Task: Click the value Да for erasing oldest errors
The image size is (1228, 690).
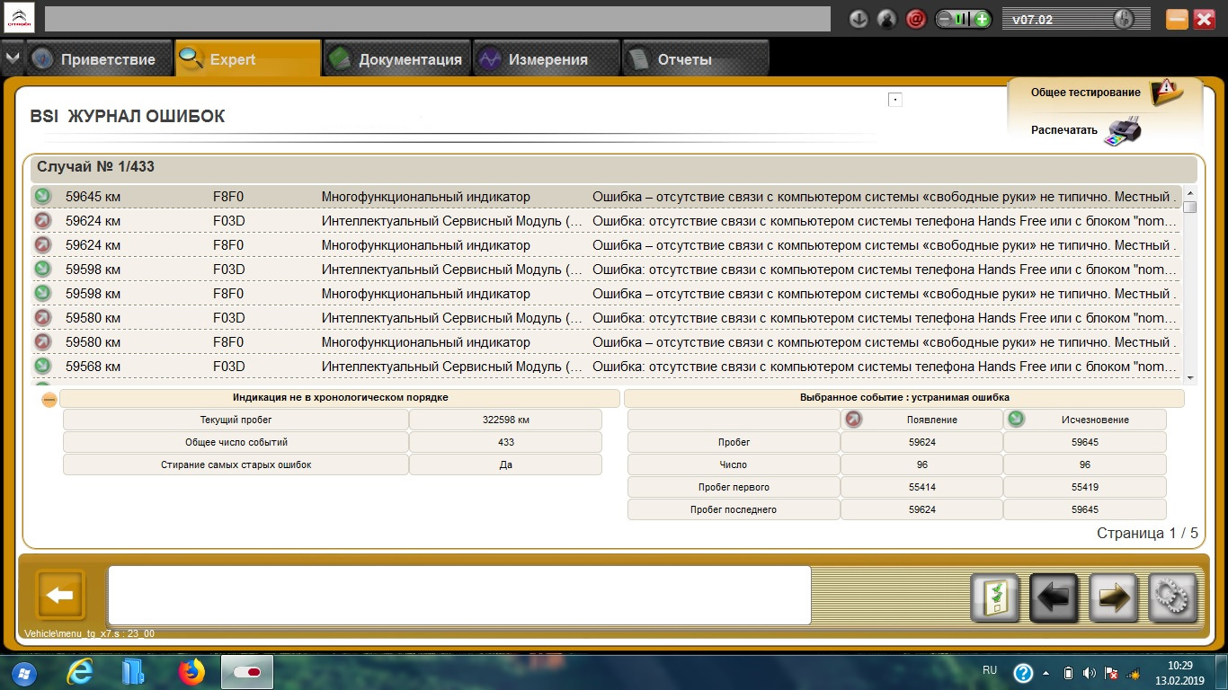Action: (x=505, y=464)
